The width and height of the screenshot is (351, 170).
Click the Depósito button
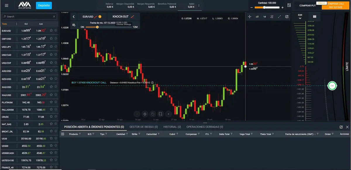44,5
